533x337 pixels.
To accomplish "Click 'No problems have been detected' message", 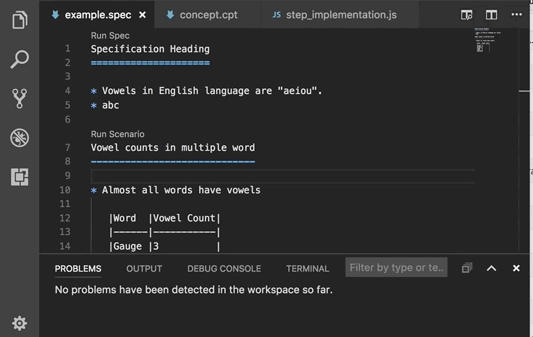I will (x=194, y=290).
